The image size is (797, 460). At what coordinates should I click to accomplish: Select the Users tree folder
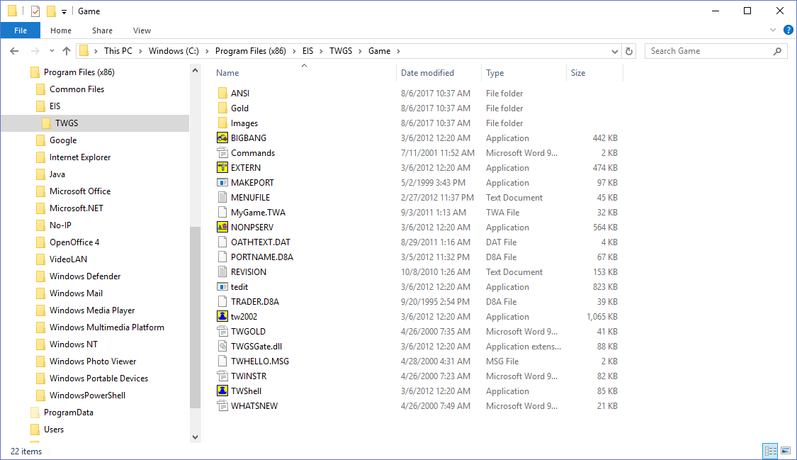[53, 430]
